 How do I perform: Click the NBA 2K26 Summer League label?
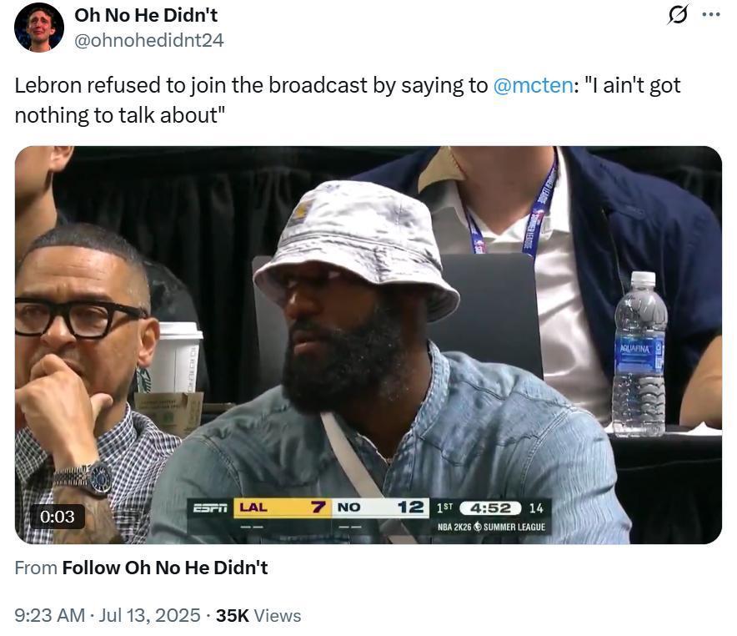click(491, 527)
